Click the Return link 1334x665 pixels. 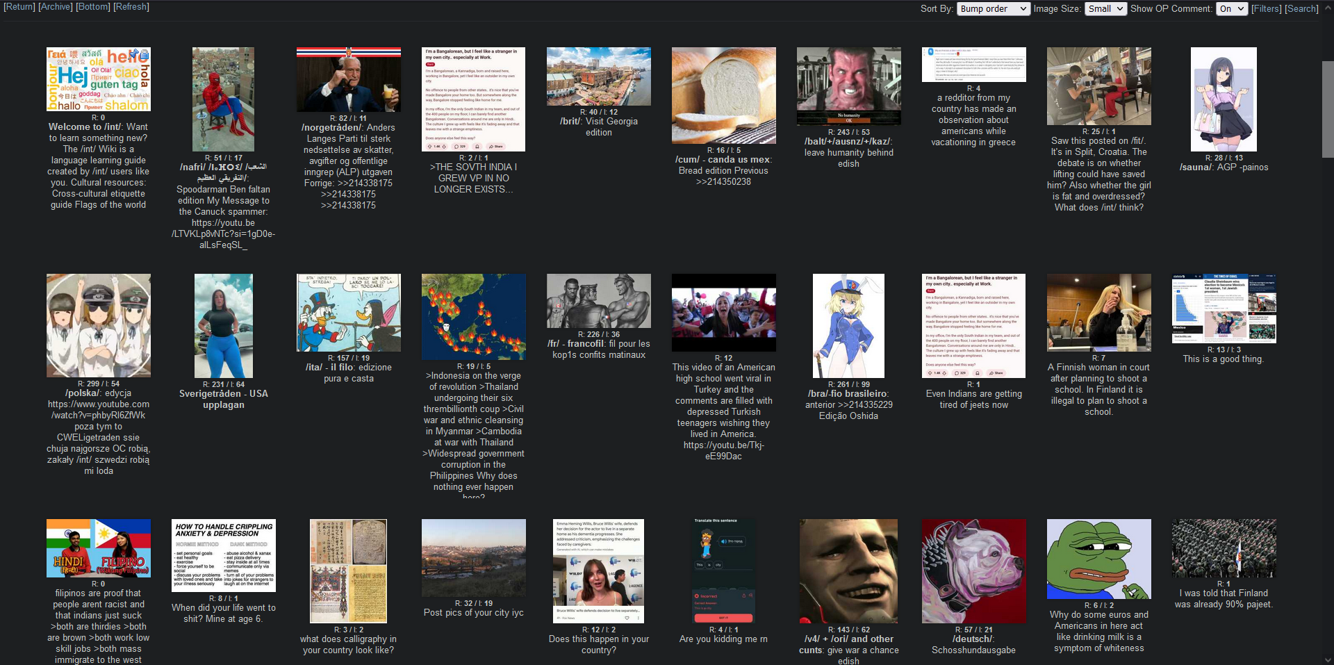tap(19, 7)
